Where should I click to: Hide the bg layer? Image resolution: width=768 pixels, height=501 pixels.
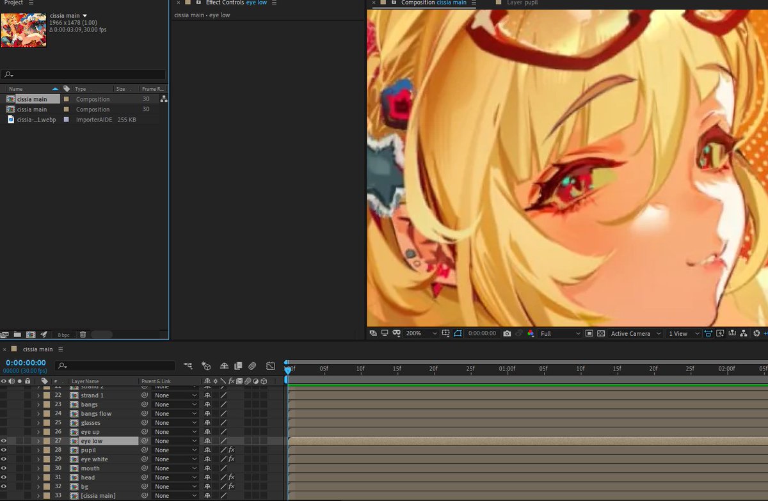[x=4, y=486]
